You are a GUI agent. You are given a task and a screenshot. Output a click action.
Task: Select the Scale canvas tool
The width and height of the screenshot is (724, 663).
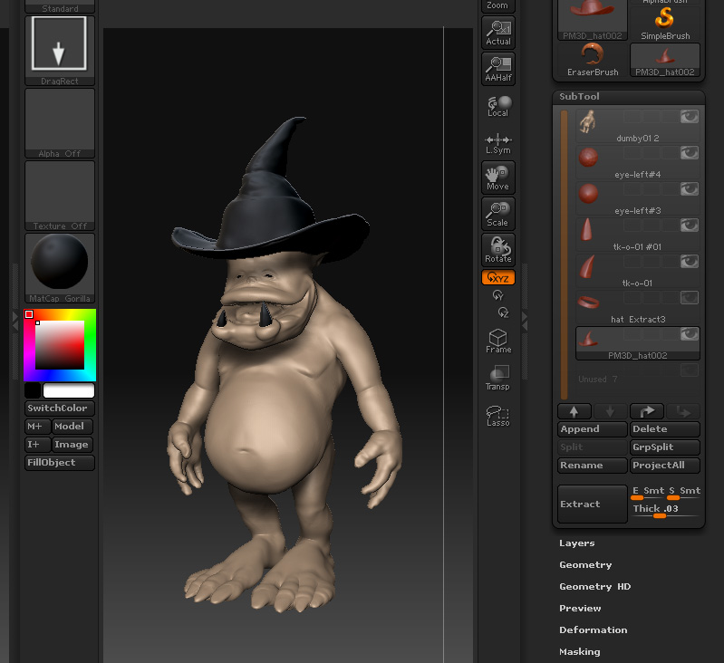498,214
